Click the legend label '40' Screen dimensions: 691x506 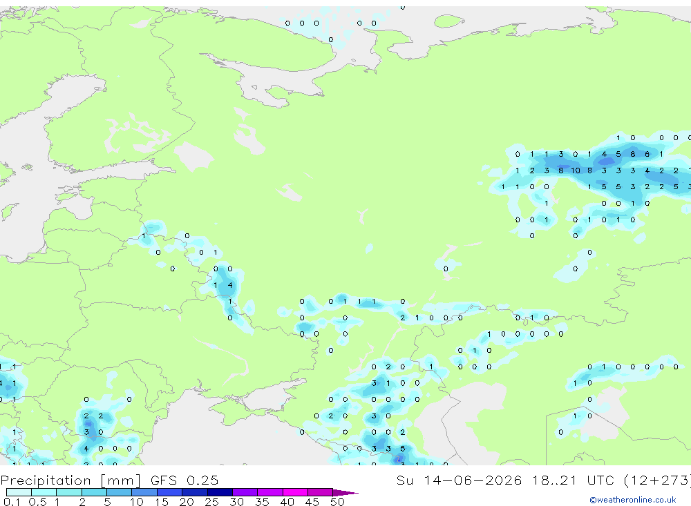click(287, 502)
